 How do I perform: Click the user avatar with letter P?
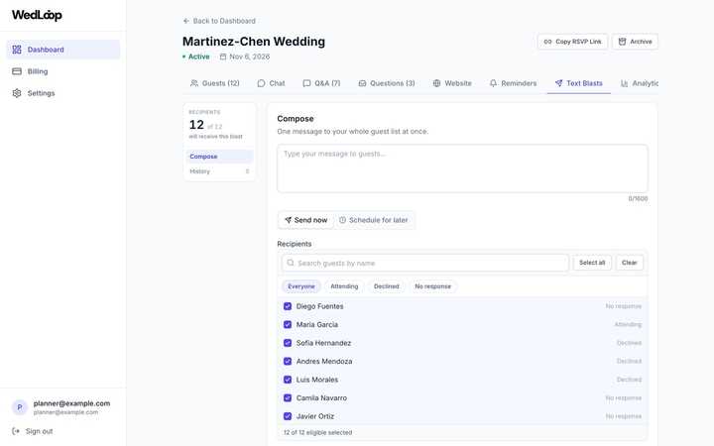(20, 407)
